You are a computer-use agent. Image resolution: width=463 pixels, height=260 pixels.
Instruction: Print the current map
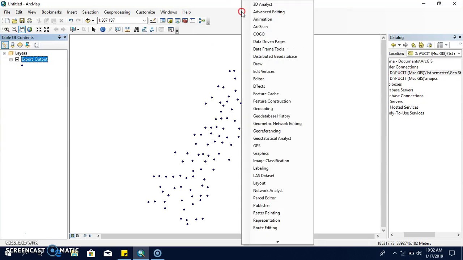[x=30, y=21]
